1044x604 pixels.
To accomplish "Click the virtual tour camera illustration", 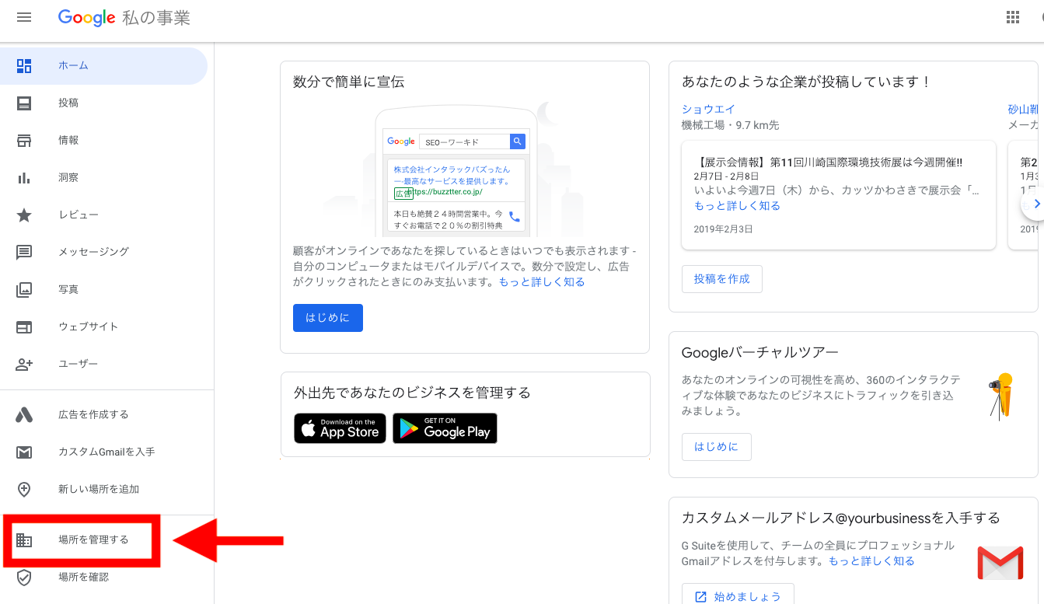I will (1001, 396).
